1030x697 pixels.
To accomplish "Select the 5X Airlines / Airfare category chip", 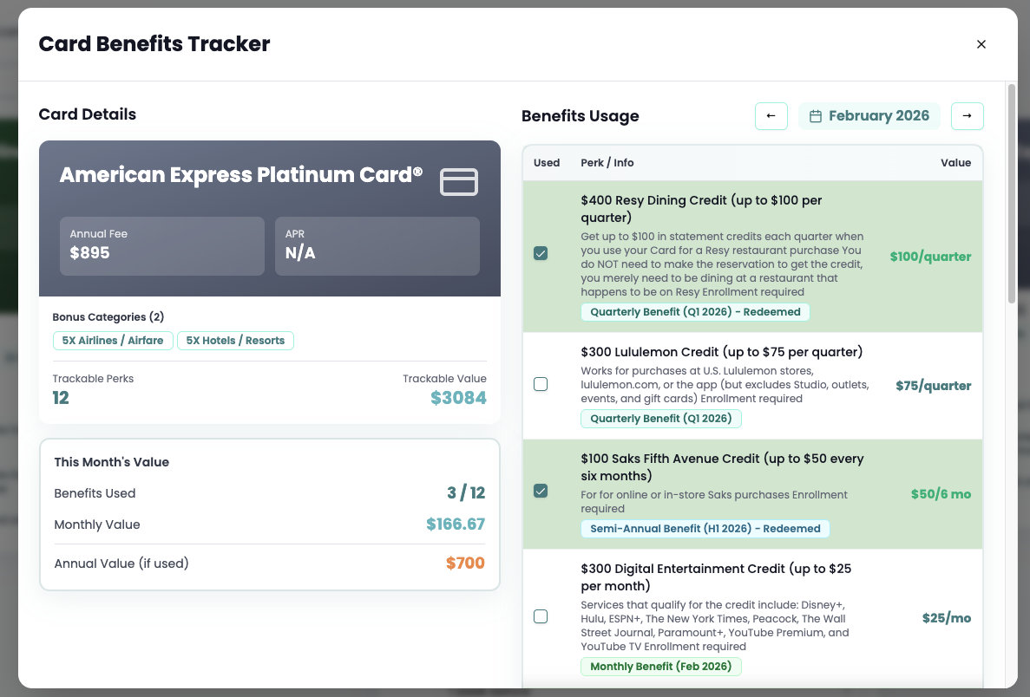I will [x=113, y=340].
